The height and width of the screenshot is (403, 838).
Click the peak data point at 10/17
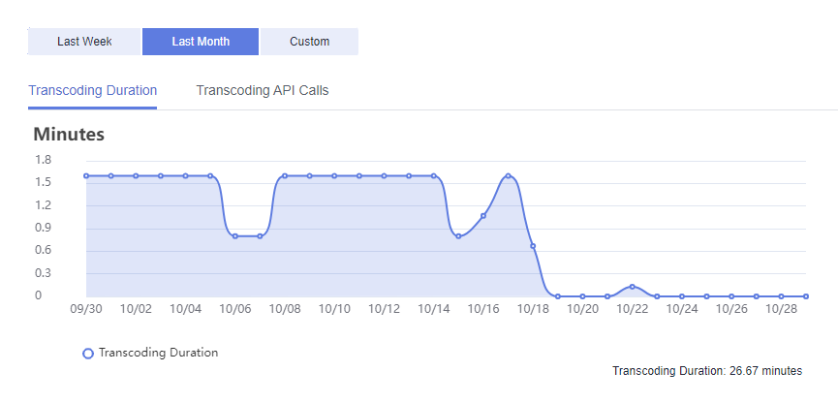509,176
